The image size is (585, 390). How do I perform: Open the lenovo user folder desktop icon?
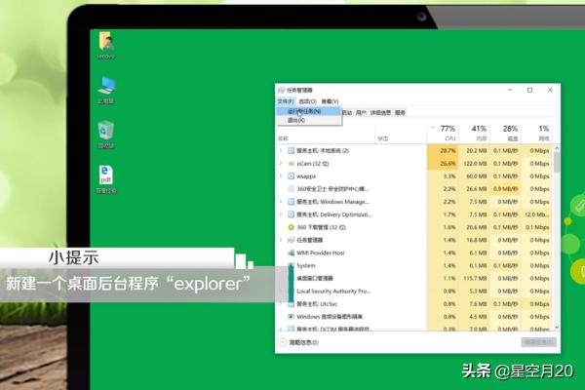pyautogui.click(x=106, y=46)
